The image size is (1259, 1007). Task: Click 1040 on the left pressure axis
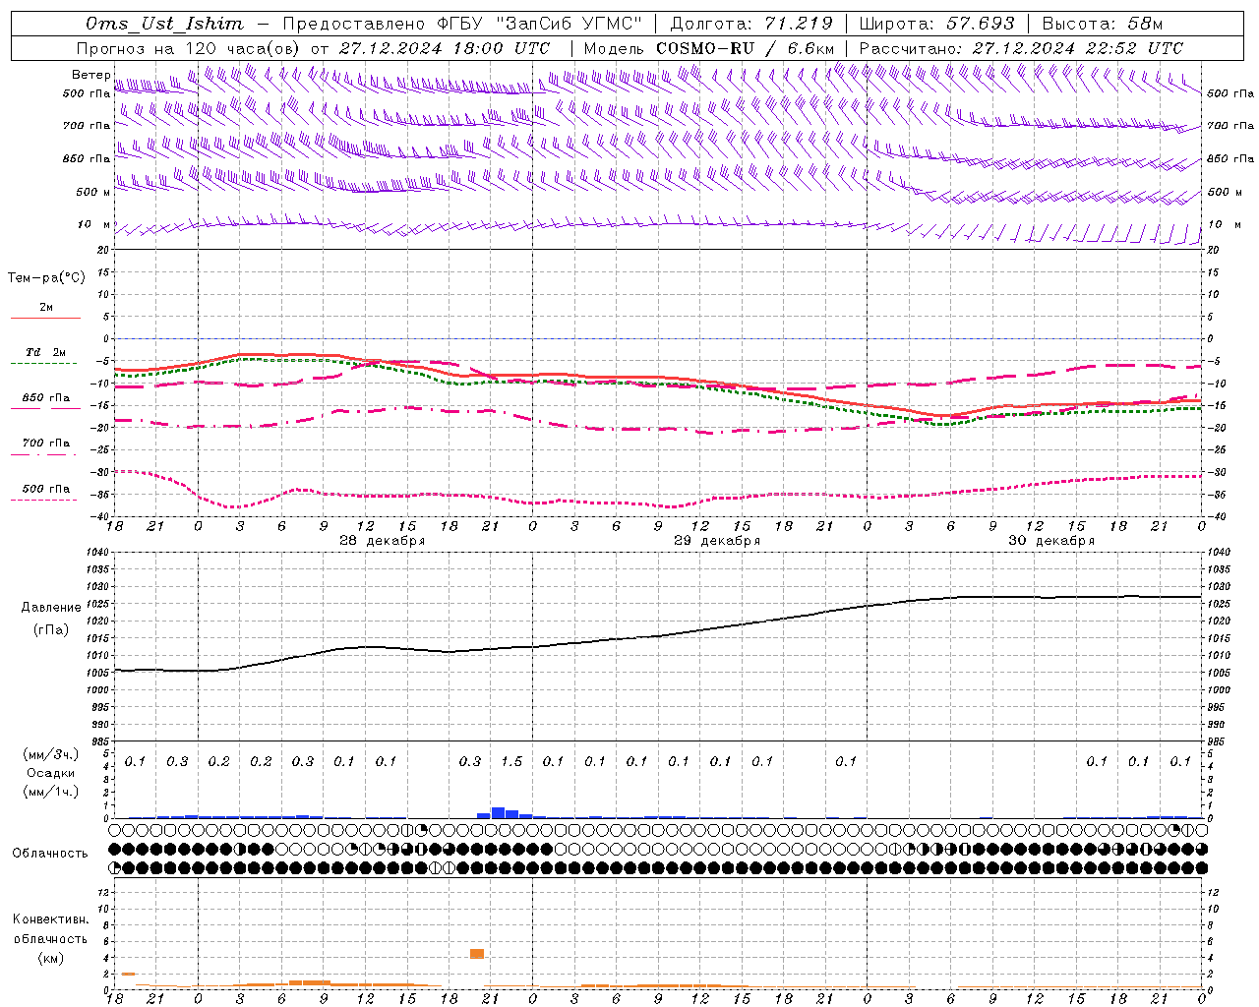[99, 552]
